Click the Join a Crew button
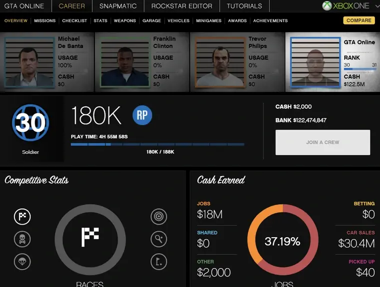 point(322,142)
